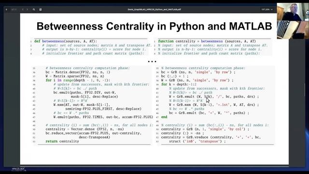Click 'bc = GrB (ns, n, 'single', 'by row')' line
Image resolution: width=309 pixels, height=174 pixels.
[198, 72]
